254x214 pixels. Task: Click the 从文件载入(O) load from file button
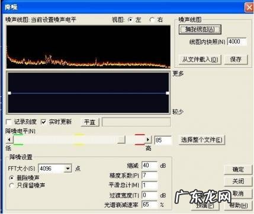200,59
